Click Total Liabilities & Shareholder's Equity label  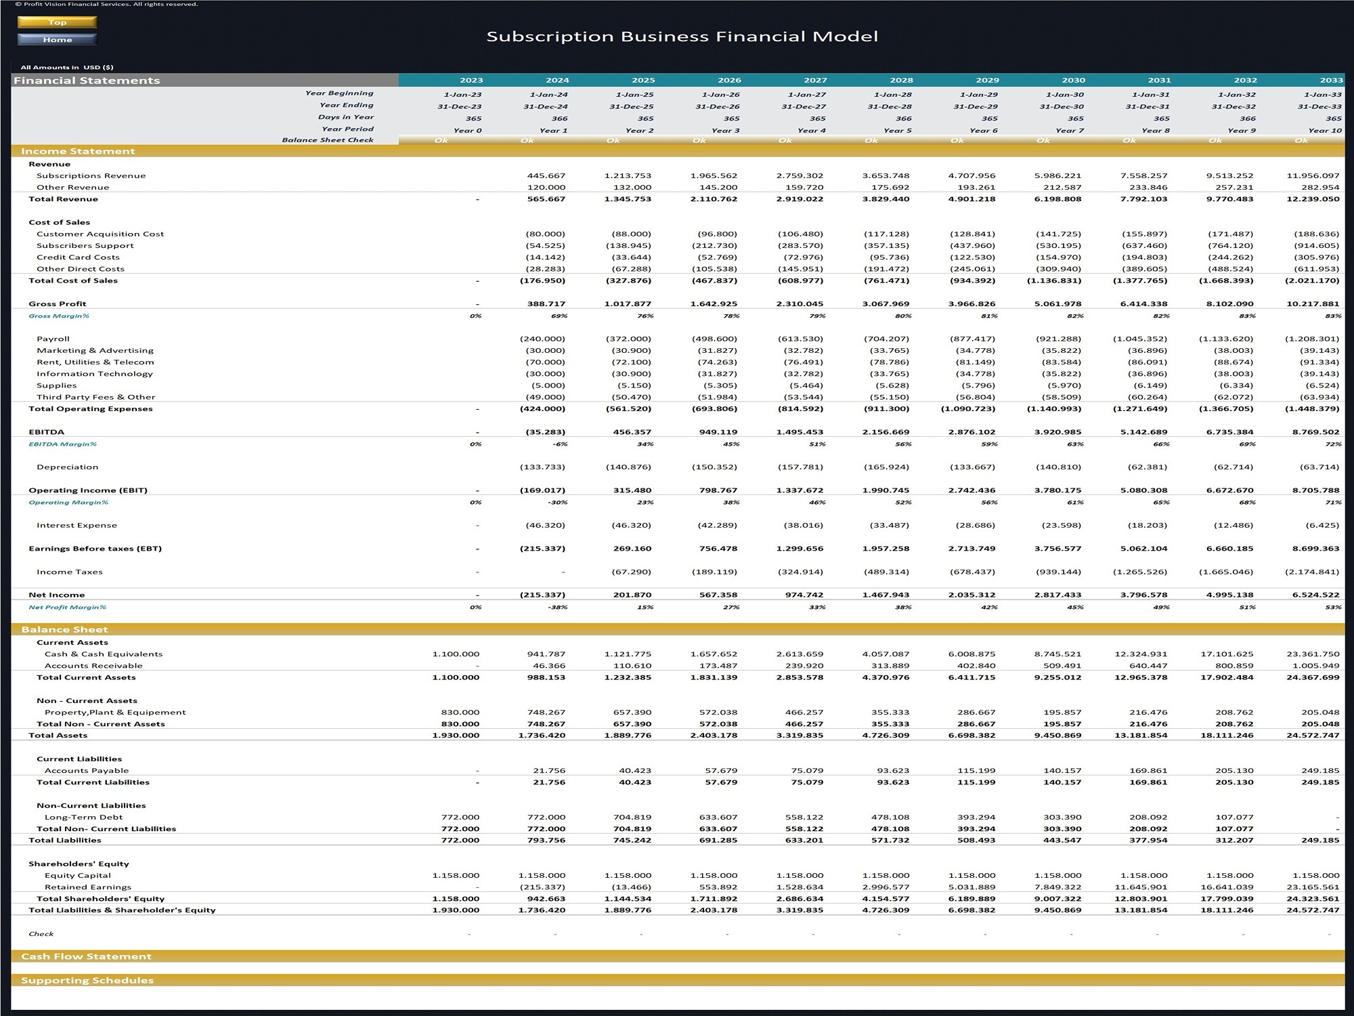[x=122, y=910]
